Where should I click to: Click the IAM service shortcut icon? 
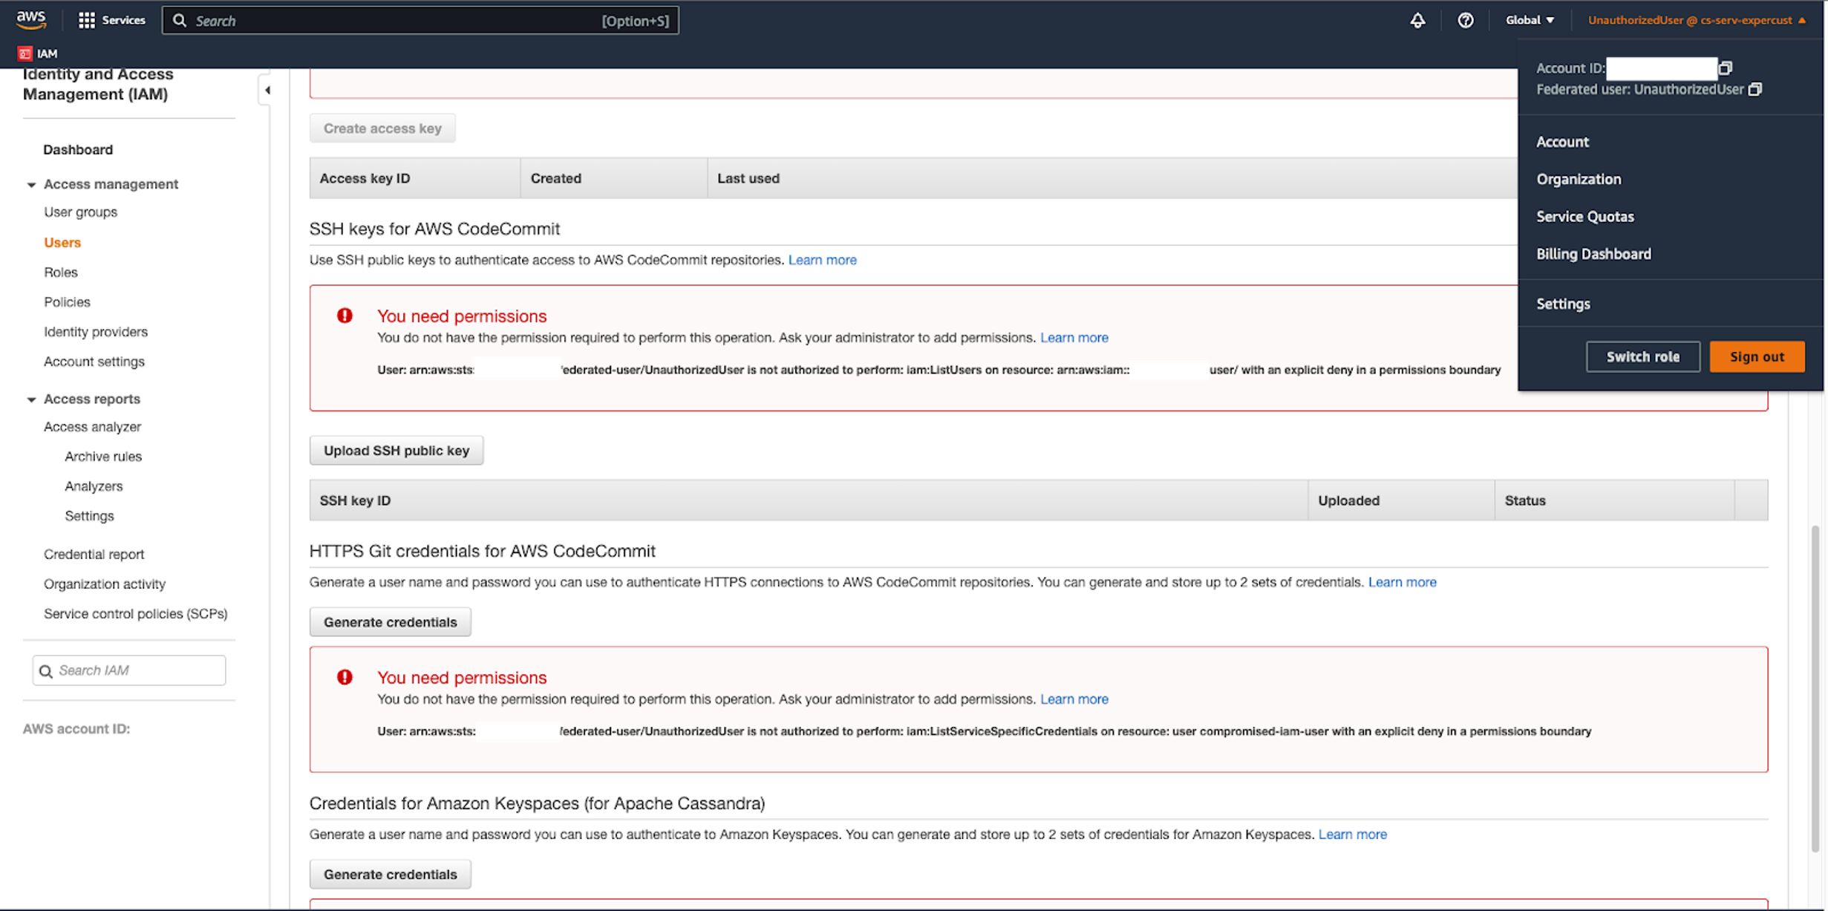[x=25, y=53]
